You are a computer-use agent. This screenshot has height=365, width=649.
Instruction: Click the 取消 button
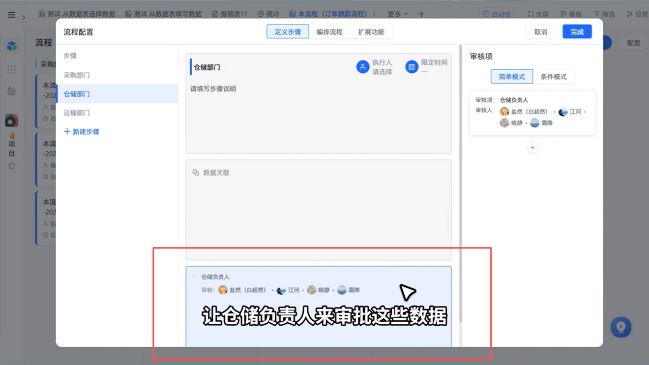coord(541,32)
